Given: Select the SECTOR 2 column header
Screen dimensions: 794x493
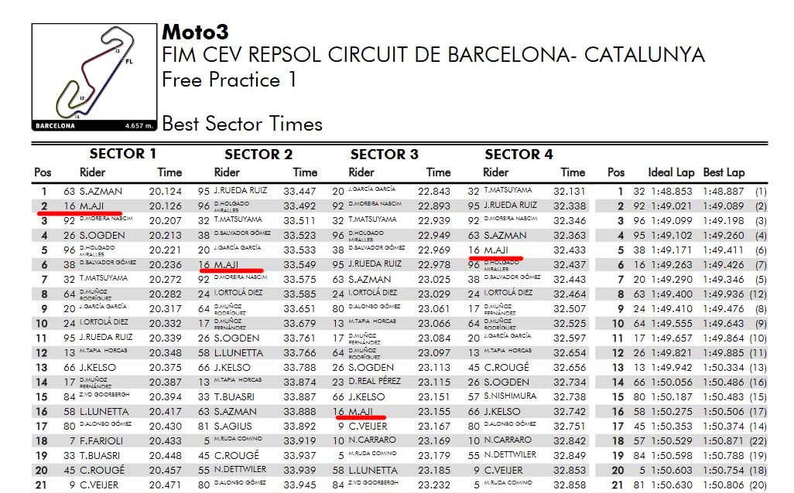Looking at the screenshot, I should click(x=258, y=154).
